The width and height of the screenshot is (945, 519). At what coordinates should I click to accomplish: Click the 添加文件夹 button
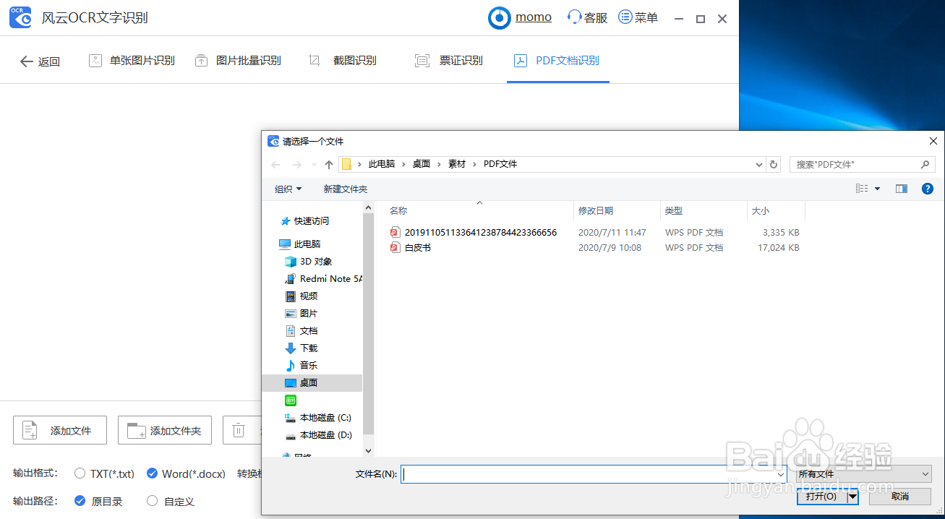click(165, 431)
